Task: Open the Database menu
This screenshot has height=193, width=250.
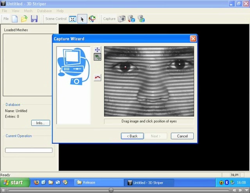Action: coord(44,11)
